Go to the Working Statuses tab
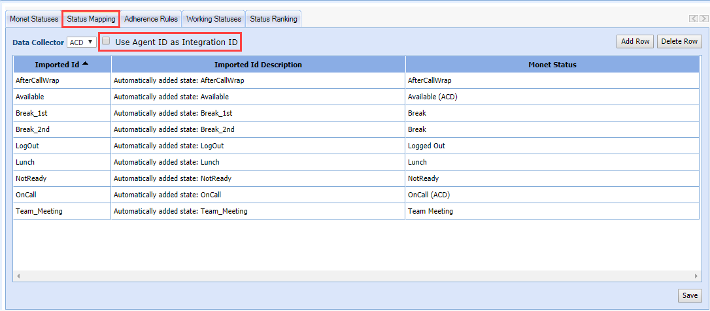 point(214,19)
